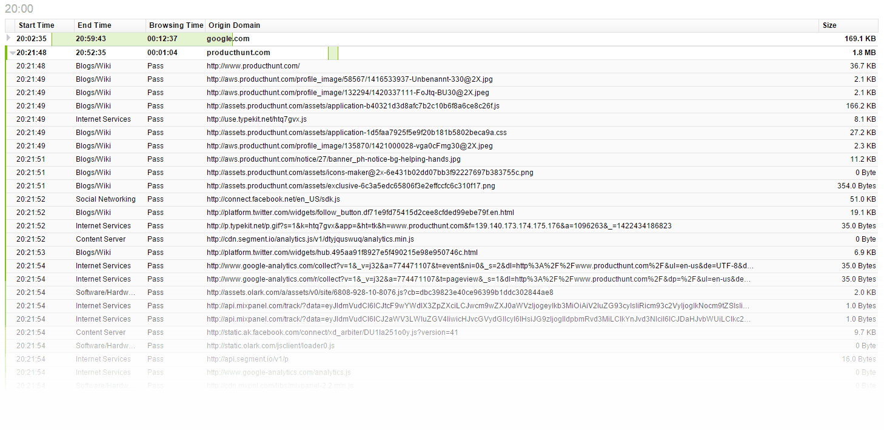Select the vga0cFmg30@2X.jpeg profile image URL
The image size is (884, 430).
coord(350,146)
